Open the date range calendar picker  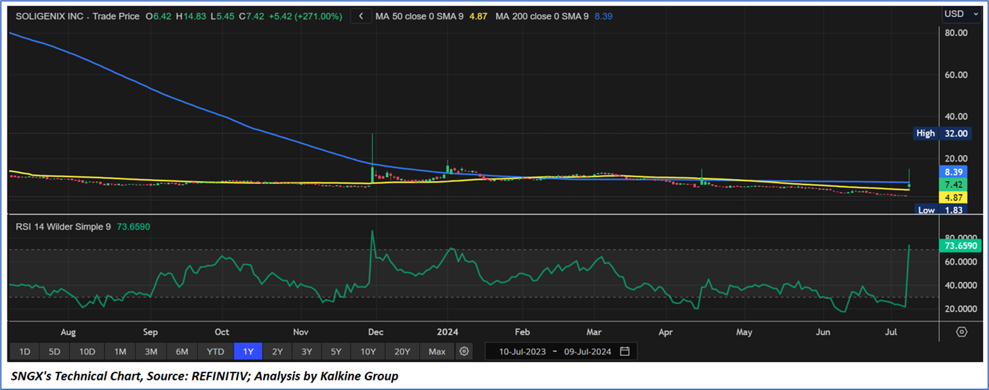point(625,351)
